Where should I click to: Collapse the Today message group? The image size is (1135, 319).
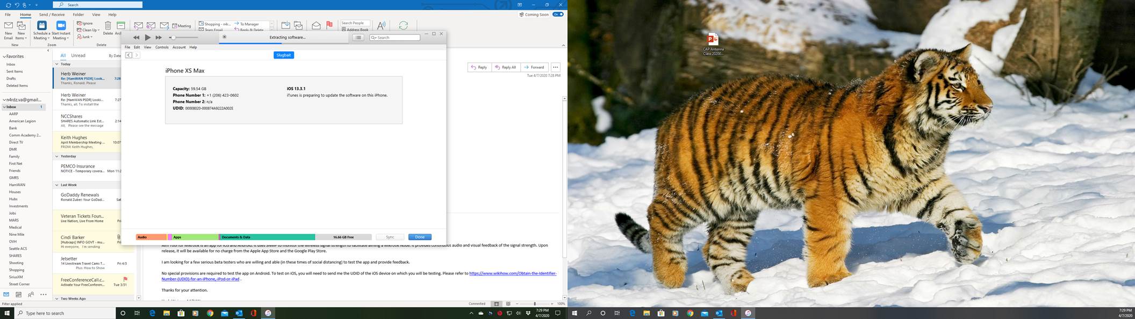tap(57, 64)
